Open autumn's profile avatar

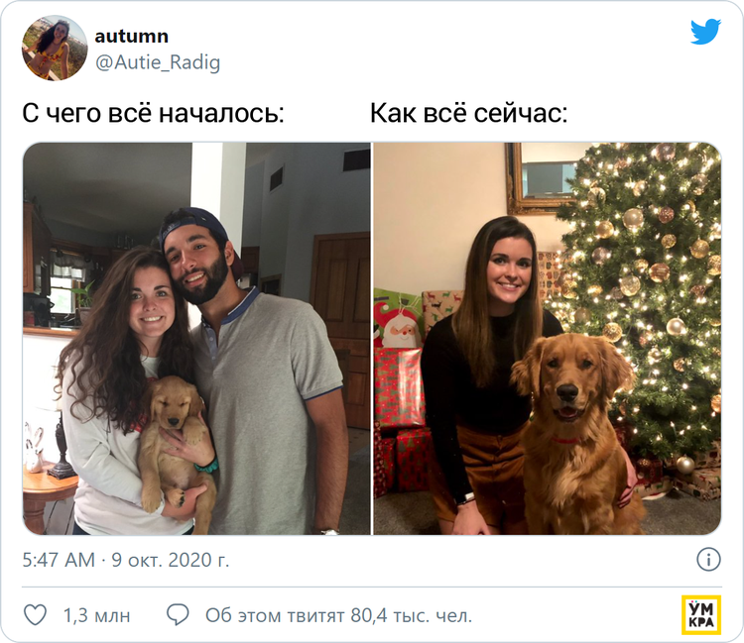point(55,48)
